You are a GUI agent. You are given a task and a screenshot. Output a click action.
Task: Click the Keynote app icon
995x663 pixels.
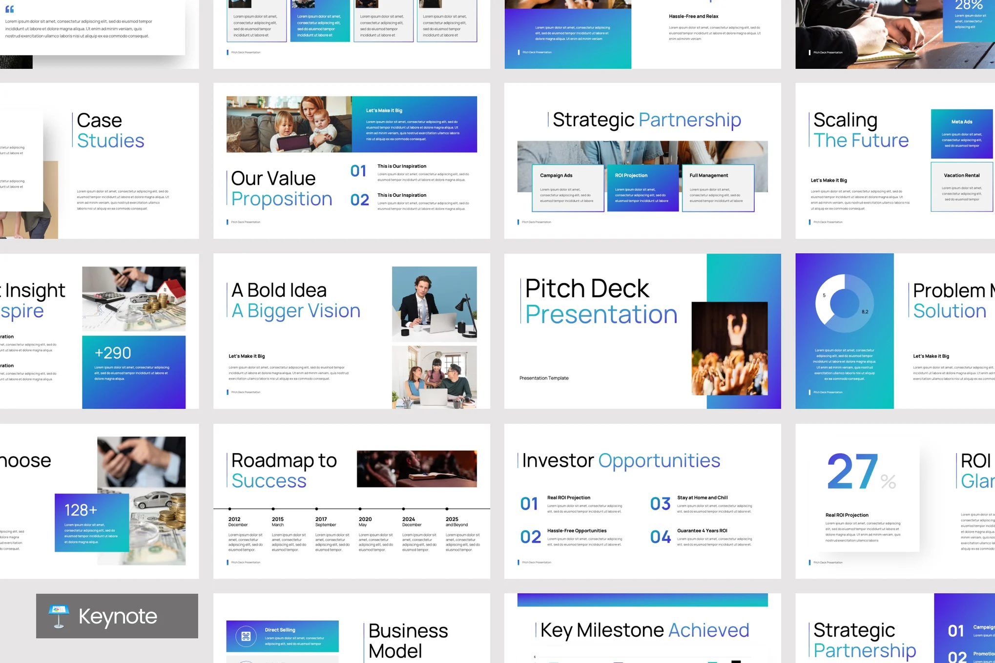click(x=58, y=616)
